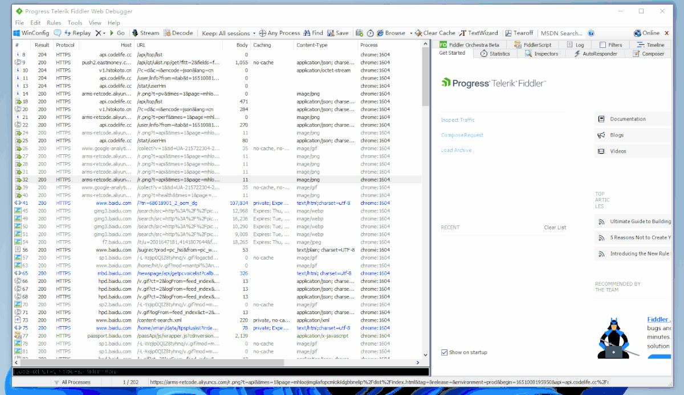Sort sessions by Body column header
The width and height of the screenshot is (684, 395).
pyautogui.click(x=235, y=45)
